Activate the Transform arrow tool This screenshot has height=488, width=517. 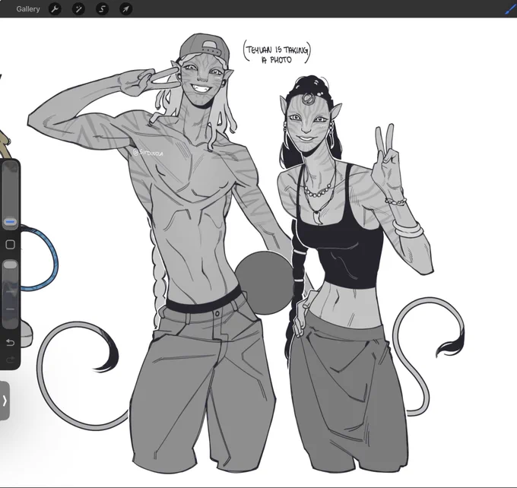coord(125,9)
